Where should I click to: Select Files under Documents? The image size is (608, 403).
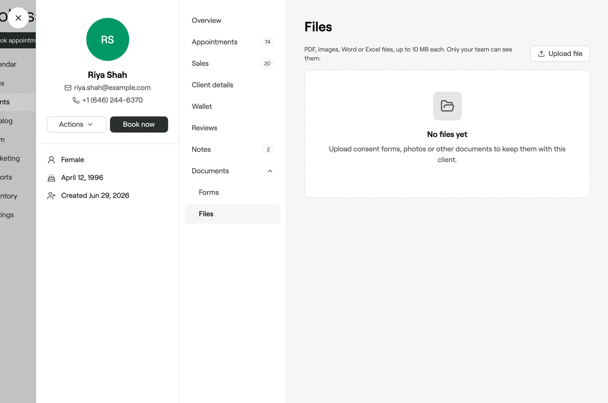pos(233,214)
